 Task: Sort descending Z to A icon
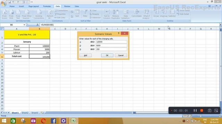(72, 16)
